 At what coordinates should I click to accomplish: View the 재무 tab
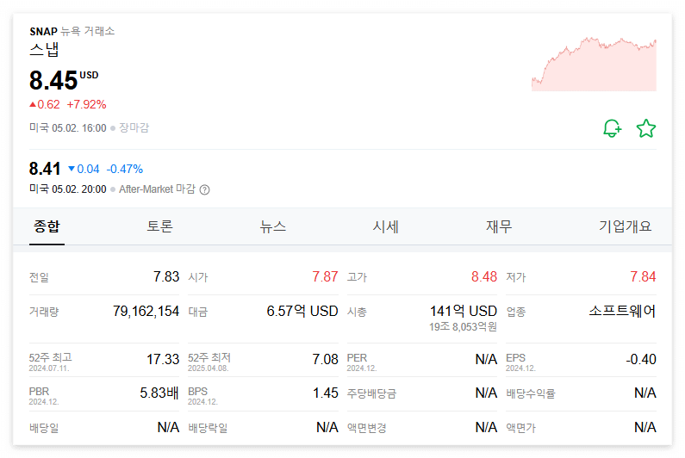coord(499,226)
